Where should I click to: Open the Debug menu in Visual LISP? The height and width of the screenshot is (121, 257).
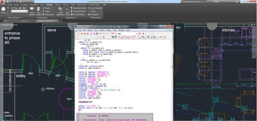(x=109, y=30)
